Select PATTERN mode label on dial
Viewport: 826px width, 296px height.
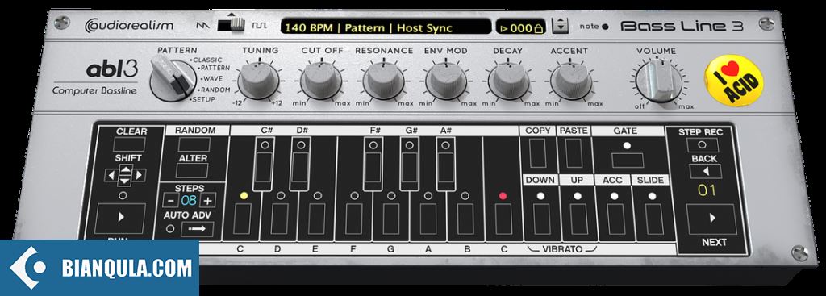215,68
